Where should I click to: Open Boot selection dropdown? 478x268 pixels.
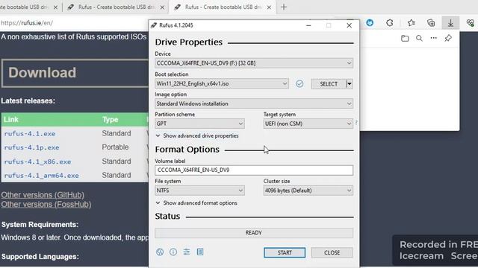pyautogui.click(x=222, y=83)
